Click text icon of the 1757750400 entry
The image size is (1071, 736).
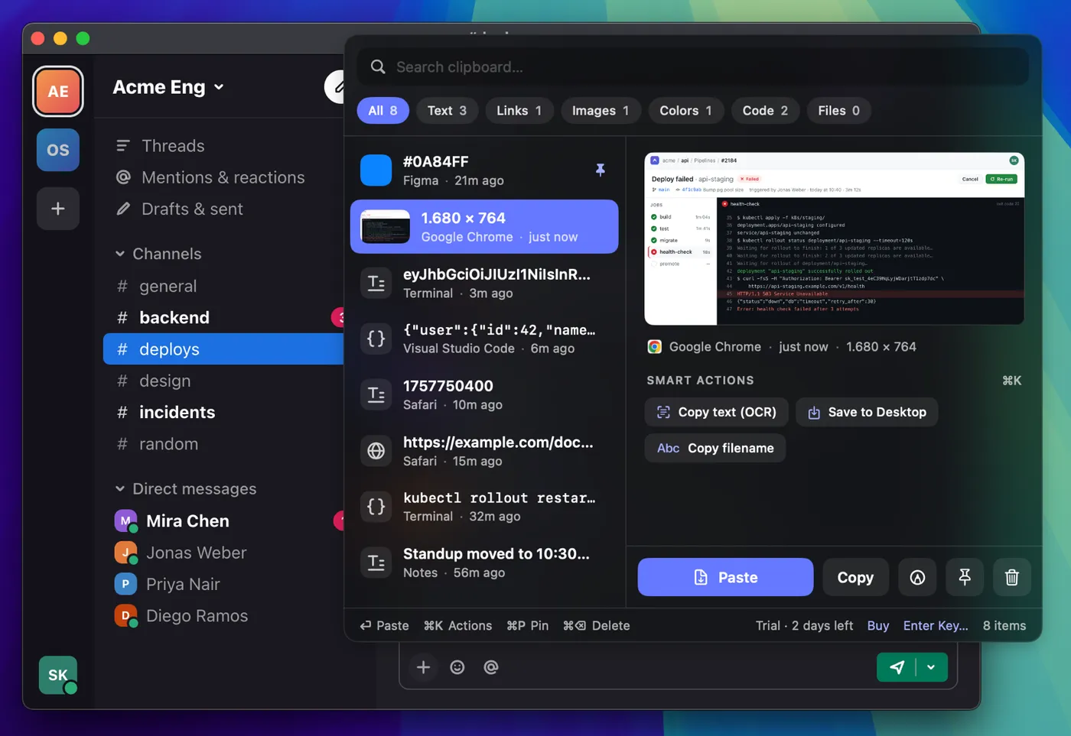376,395
